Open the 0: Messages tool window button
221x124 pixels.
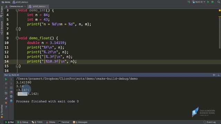click(x=80, y=122)
